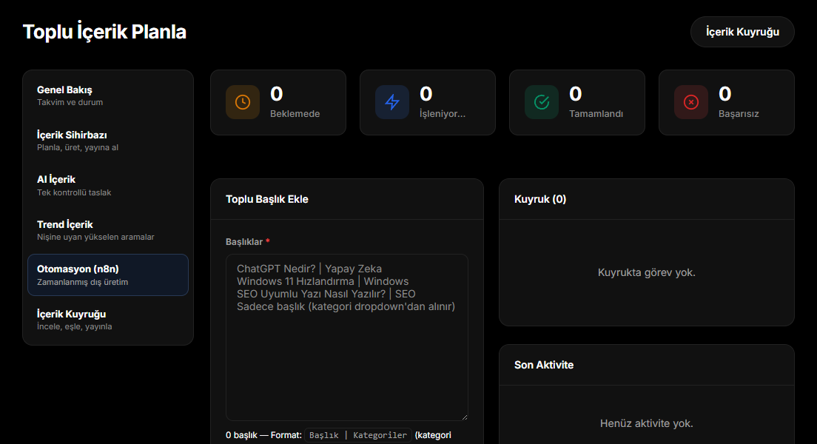Screen dimensions: 817x444
Task: Open Trend İçerik section
Action: (108, 230)
